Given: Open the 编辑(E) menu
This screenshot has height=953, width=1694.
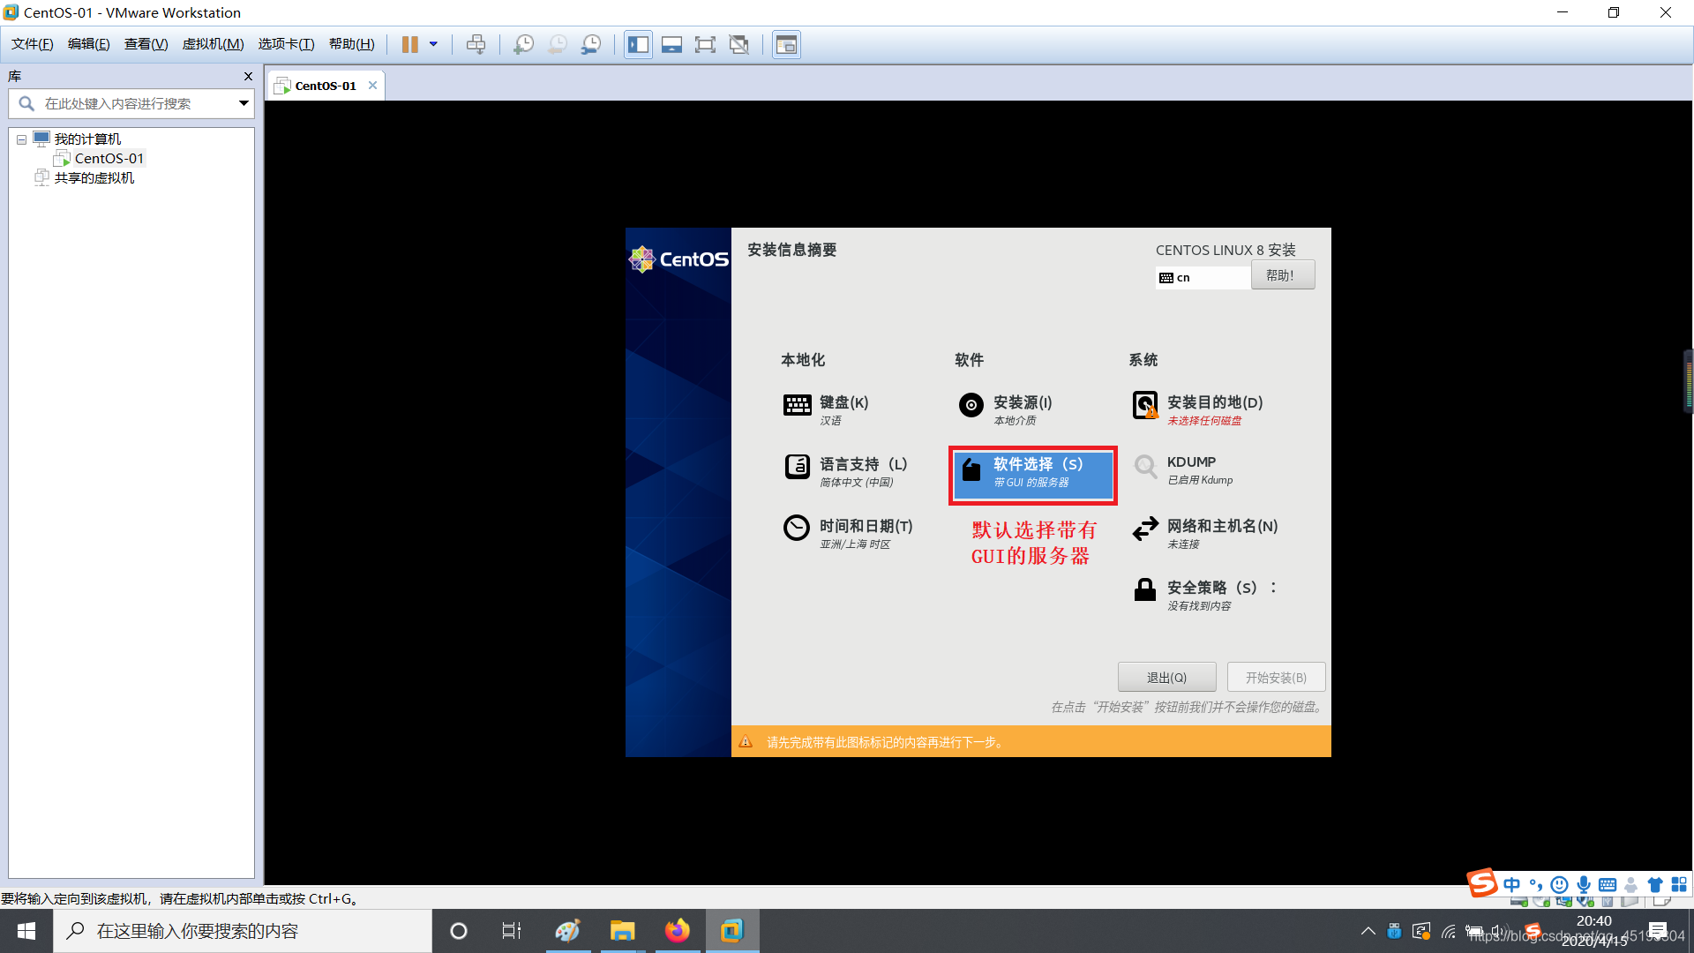Looking at the screenshot, I should [x=88, y=44].
